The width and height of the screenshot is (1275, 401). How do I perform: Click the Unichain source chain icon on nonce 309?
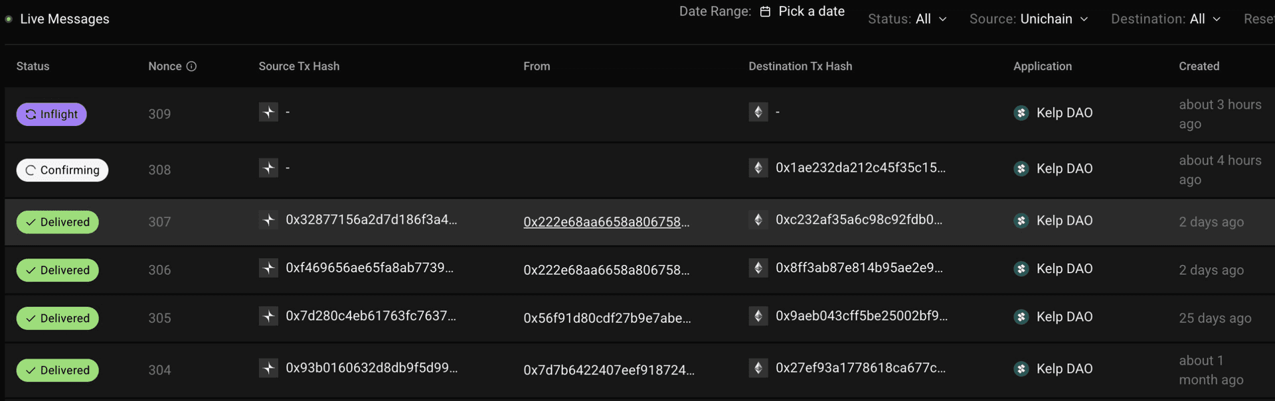[268, 112]
